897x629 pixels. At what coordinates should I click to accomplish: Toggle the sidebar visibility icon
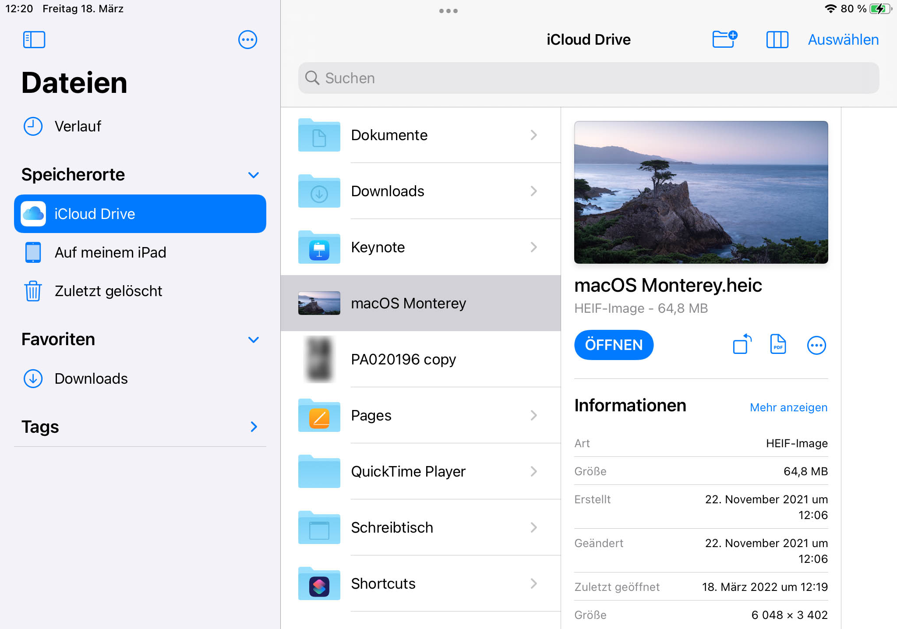pyautogui.click(x=34, y=39)
